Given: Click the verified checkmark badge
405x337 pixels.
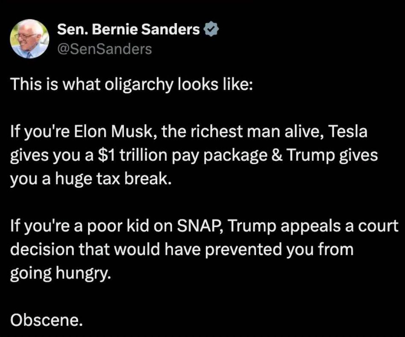Looking at the screenshot, I should pos(211,30).
